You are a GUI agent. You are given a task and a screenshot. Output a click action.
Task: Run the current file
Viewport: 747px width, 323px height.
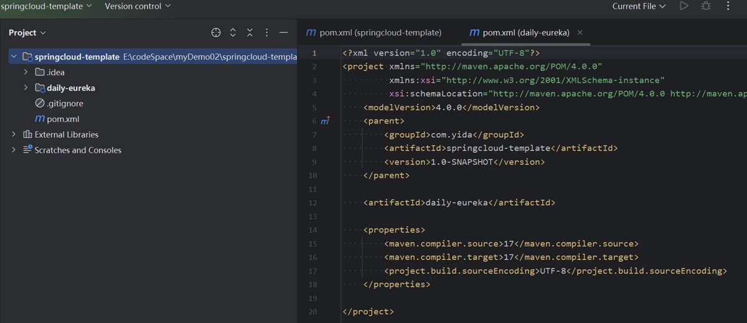pos(684,6)
